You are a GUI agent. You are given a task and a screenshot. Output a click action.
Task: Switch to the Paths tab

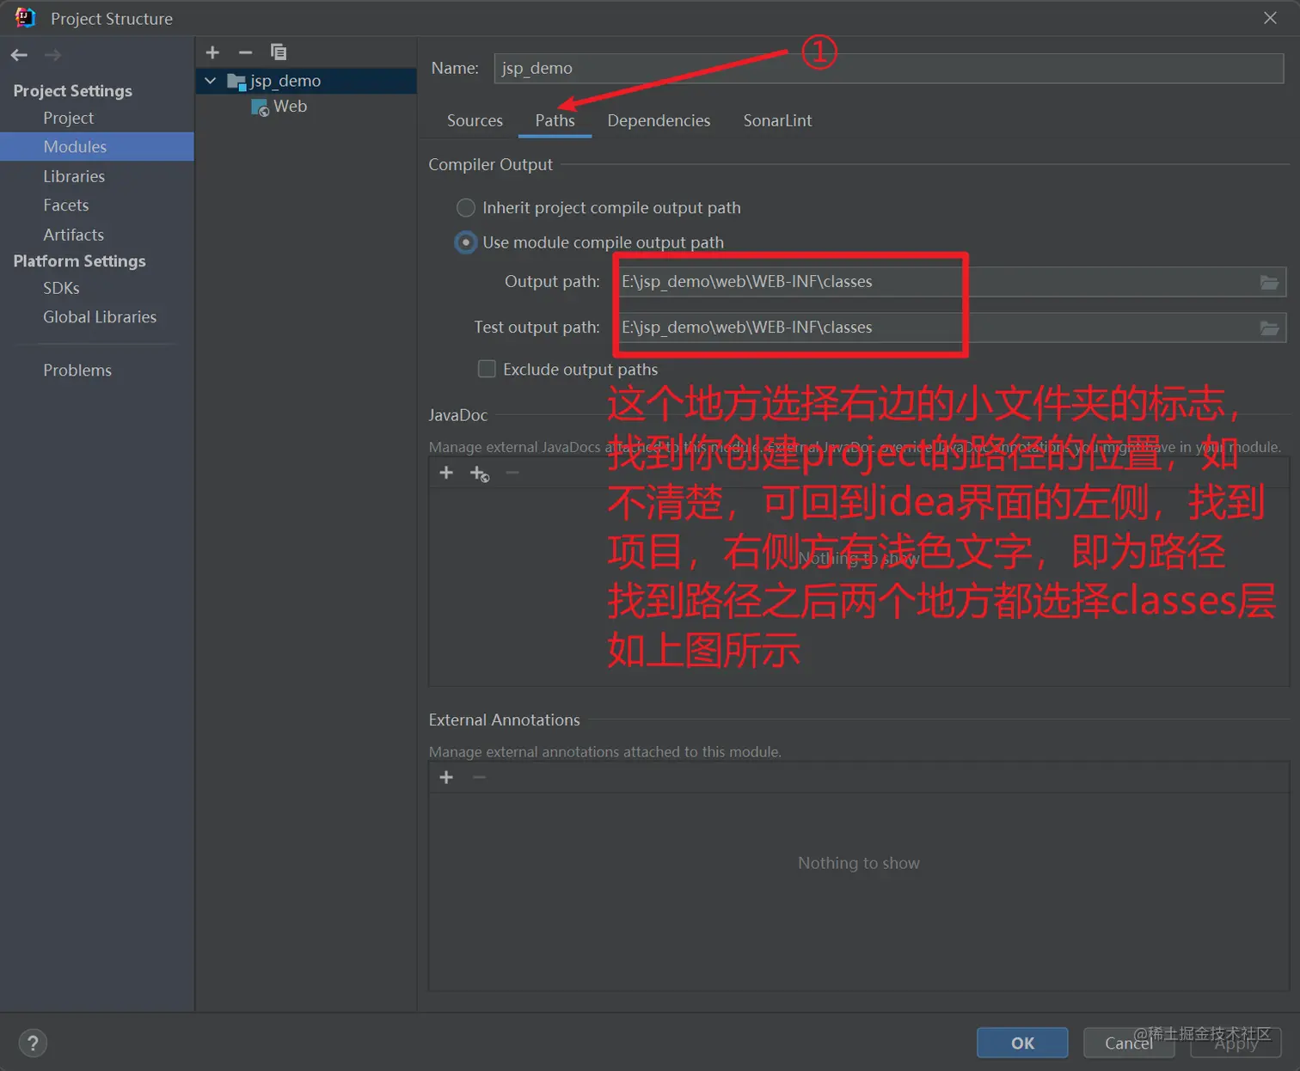555,120
